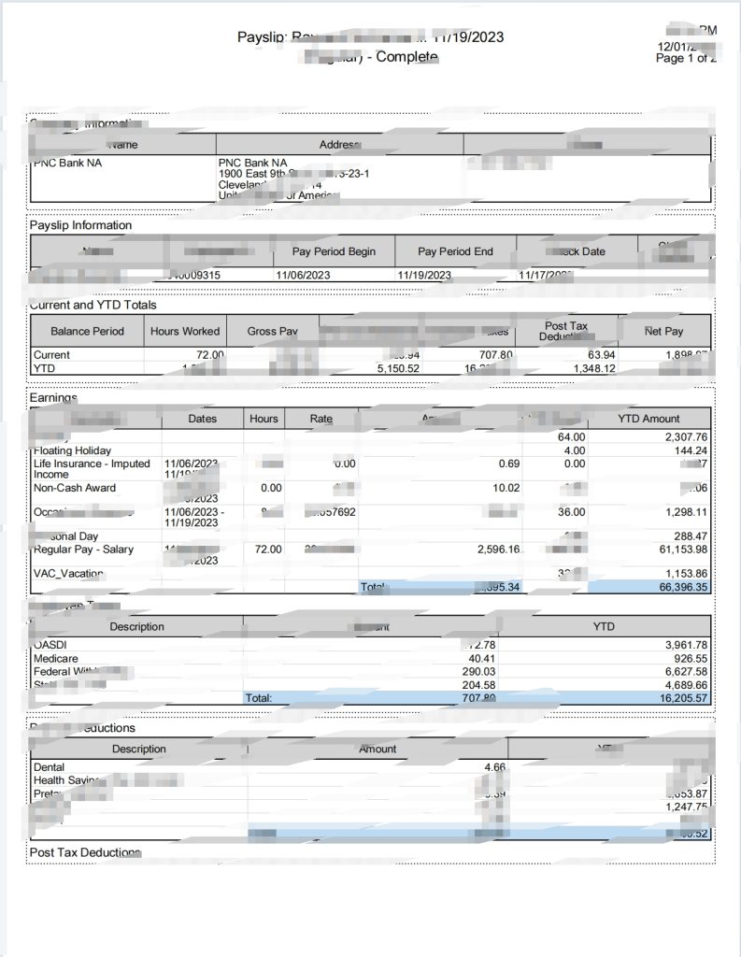
Task: Click the 'YTD' header in taxes table
Action: tap(604, 627)
